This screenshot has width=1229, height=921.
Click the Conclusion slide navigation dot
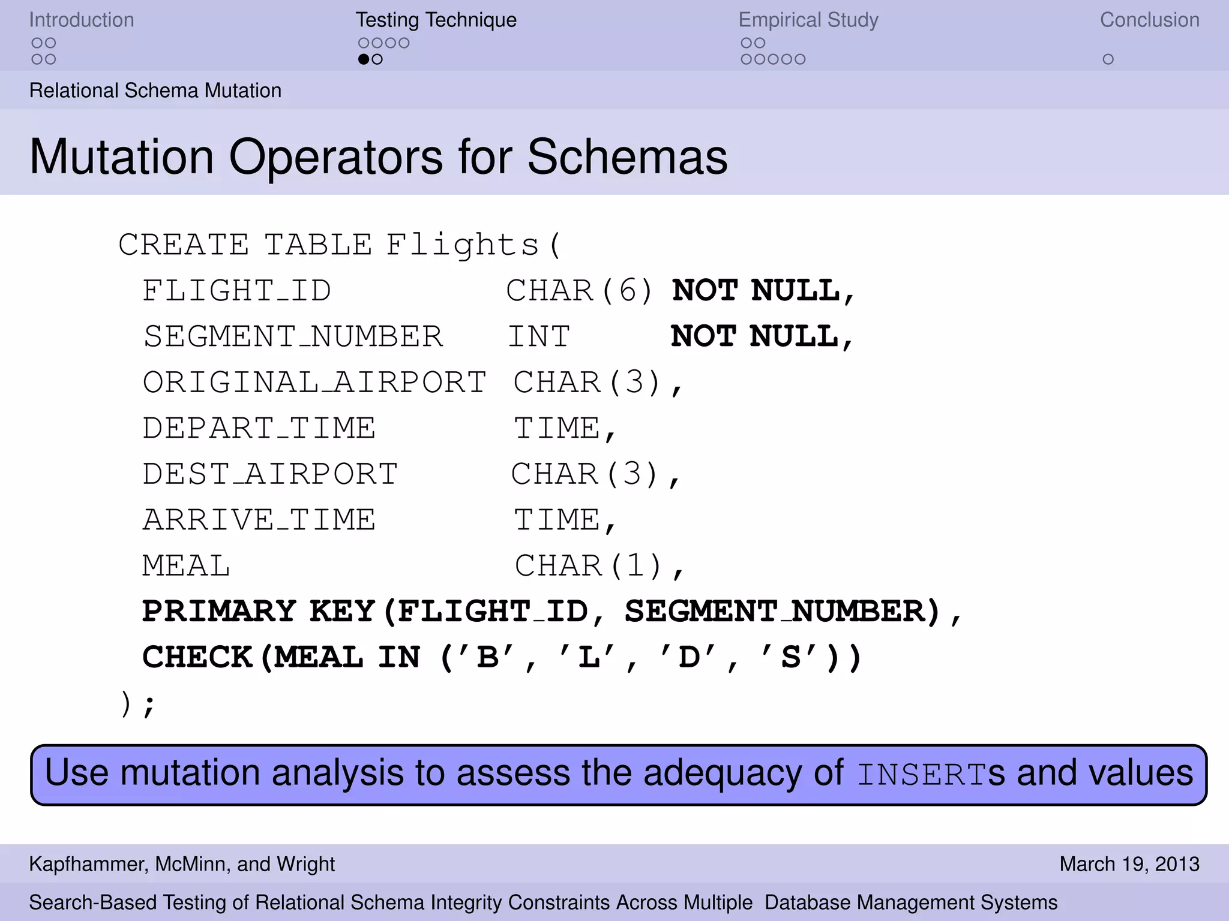coord(1108,59)
